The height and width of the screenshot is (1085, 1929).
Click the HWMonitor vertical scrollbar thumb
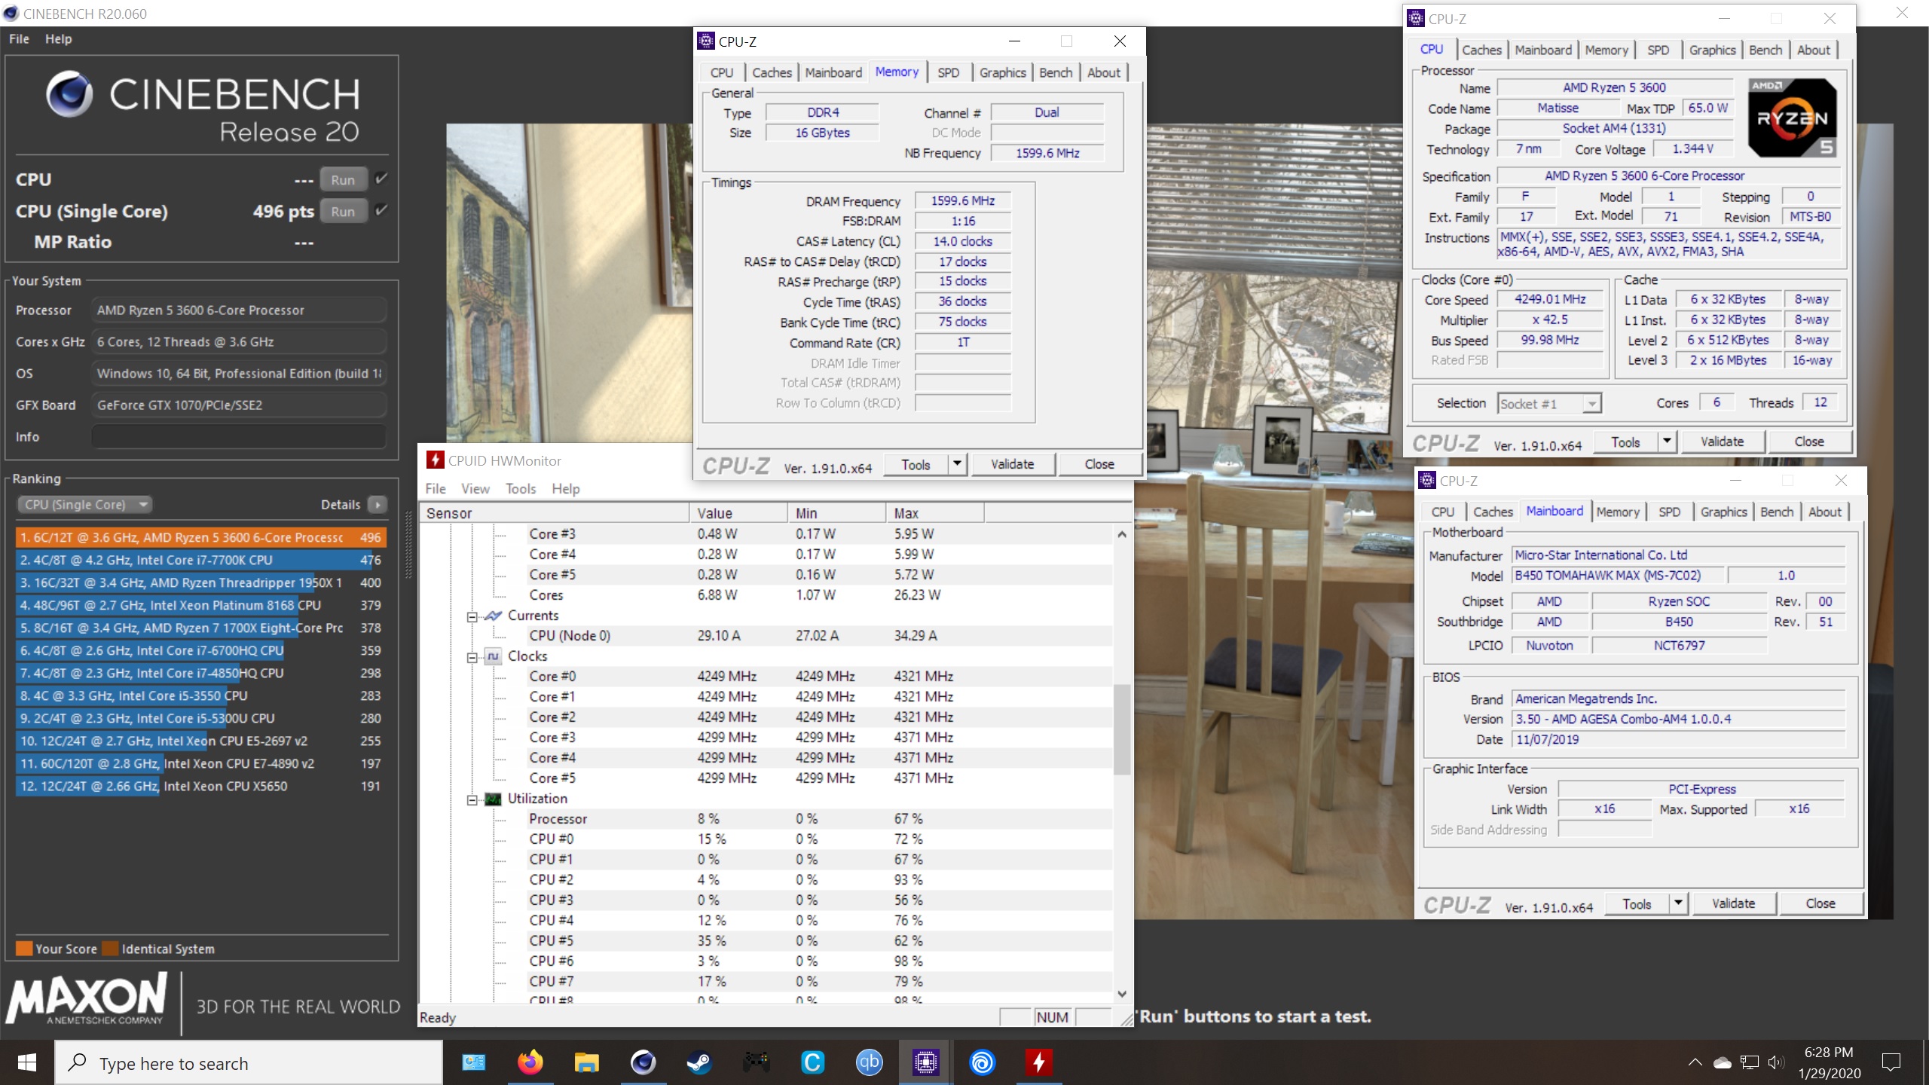point(1122,729)
